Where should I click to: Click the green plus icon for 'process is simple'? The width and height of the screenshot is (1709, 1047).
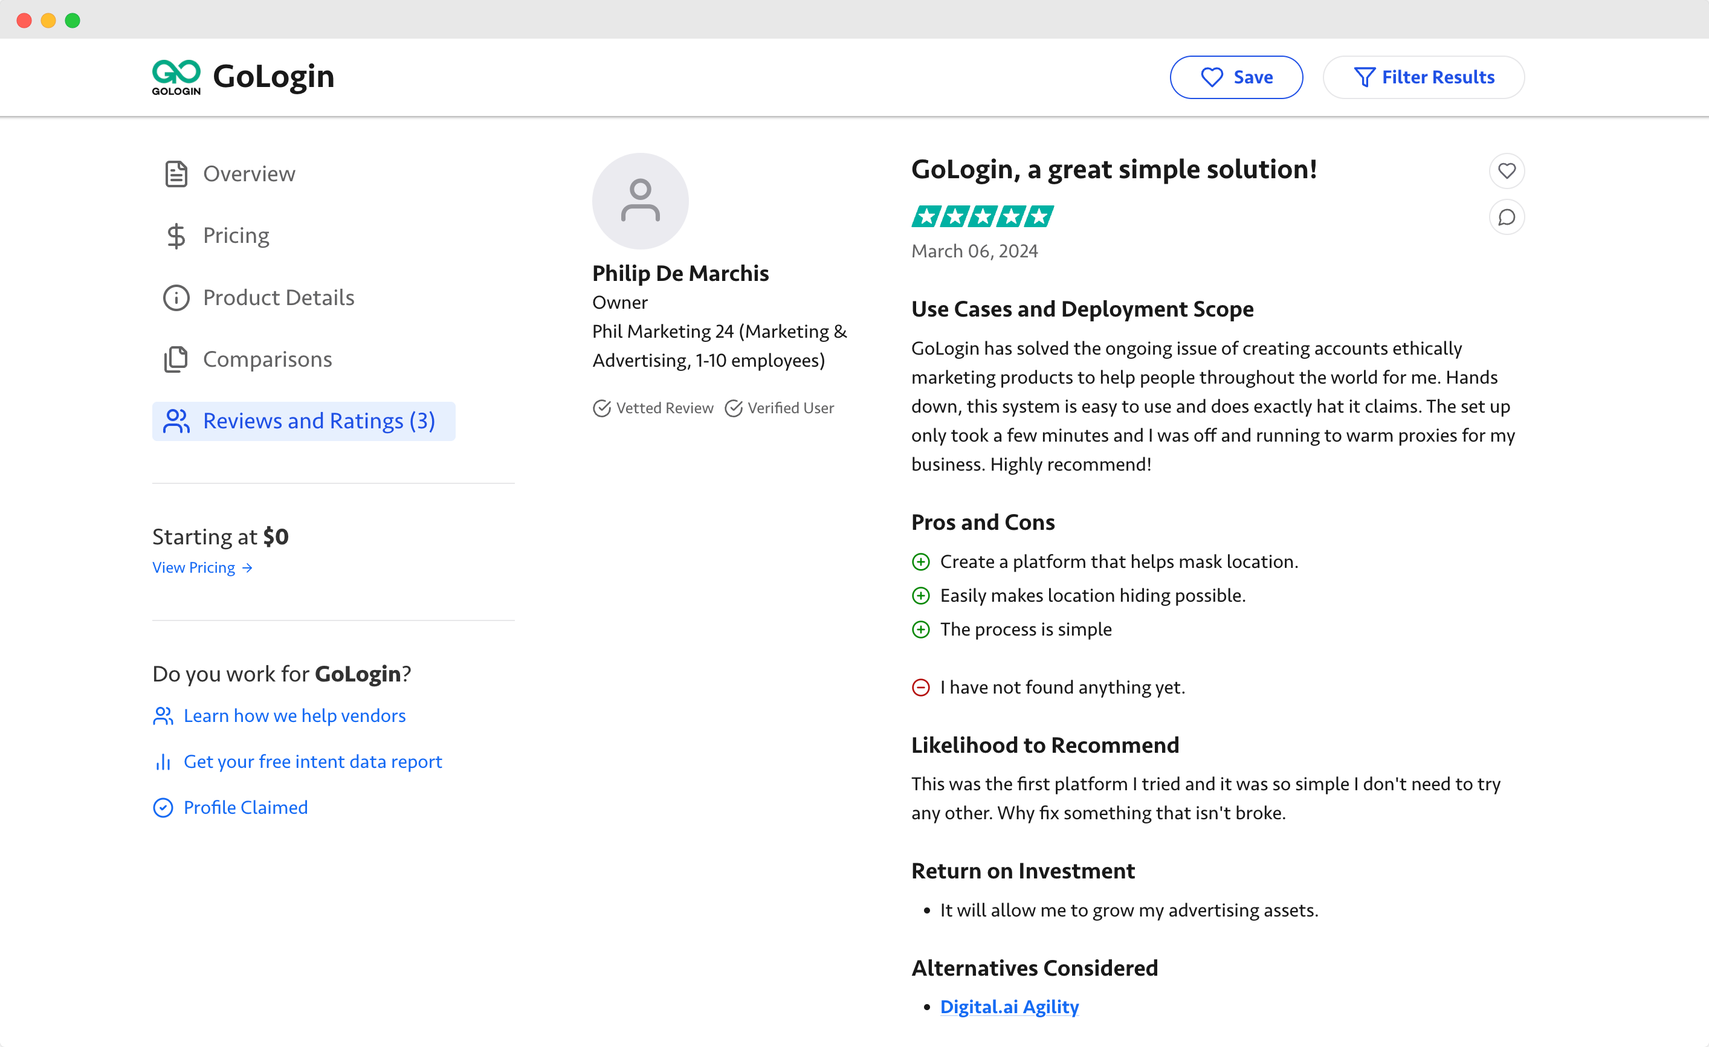tap(920, 630)
